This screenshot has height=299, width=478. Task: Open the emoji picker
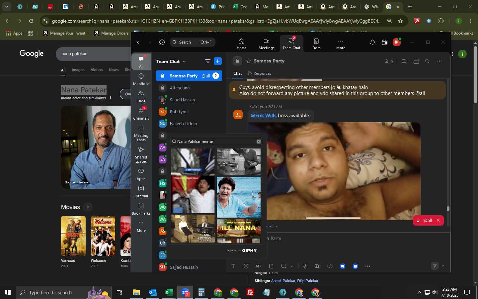coord(246,266)
